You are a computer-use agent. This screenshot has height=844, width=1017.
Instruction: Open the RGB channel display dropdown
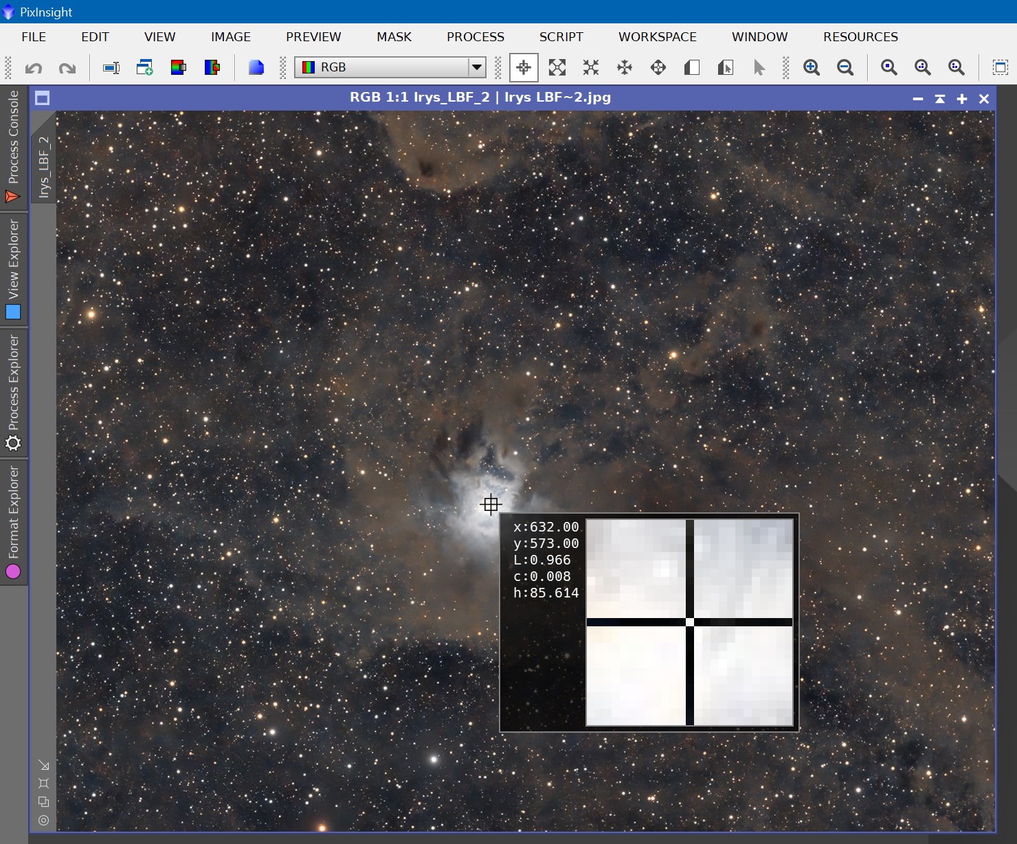(390, 67)
